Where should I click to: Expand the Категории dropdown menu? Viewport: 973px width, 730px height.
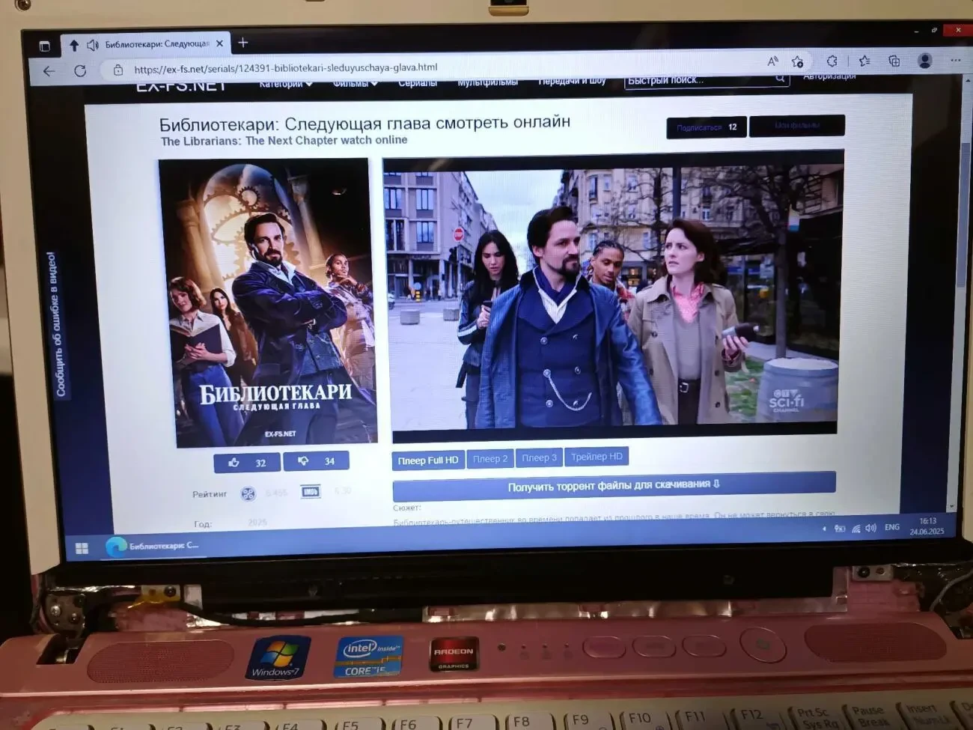pyautogui.click(x=285, y=84)
